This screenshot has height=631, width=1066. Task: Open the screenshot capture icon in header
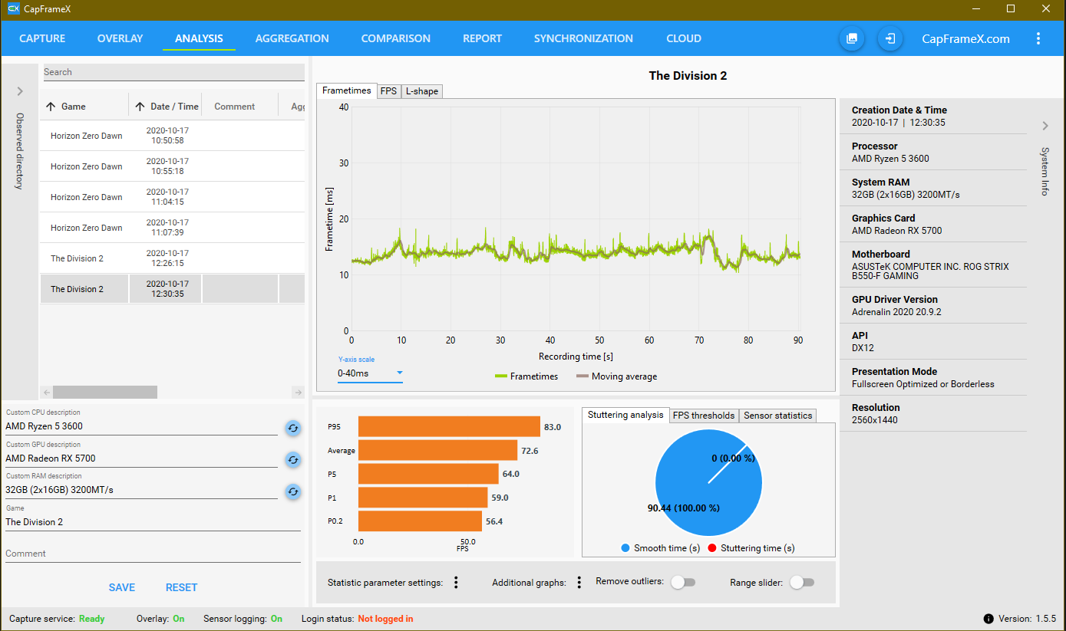(852, 38)
